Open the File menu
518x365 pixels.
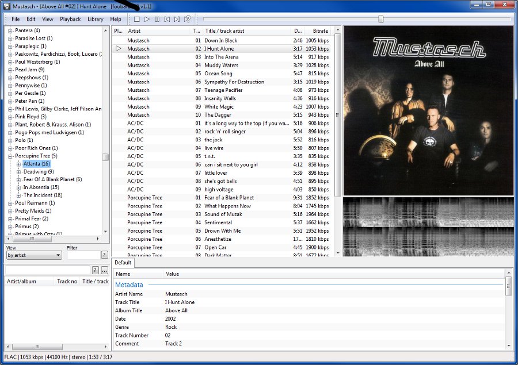click(x=16, y=19)
